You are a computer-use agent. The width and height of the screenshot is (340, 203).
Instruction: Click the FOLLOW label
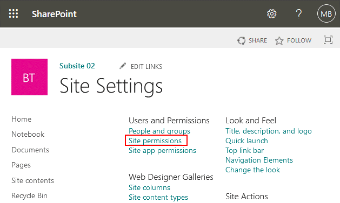tap(299, 40)
